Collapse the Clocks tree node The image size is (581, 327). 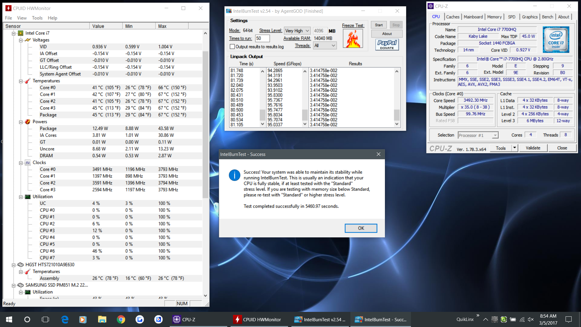21,163
